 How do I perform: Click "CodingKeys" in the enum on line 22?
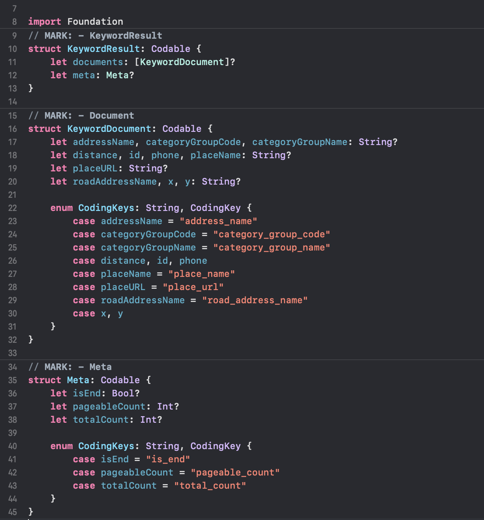106,208
